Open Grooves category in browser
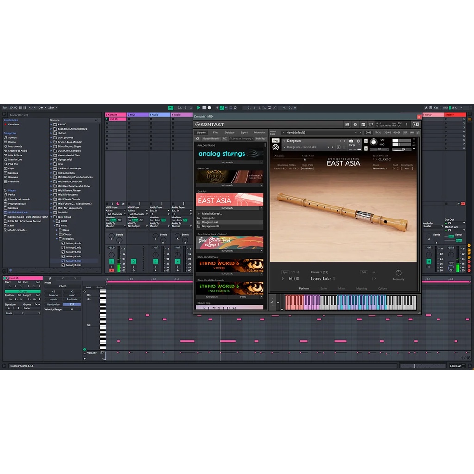This screenshot has width=474, height=474. tap(11, 177)
